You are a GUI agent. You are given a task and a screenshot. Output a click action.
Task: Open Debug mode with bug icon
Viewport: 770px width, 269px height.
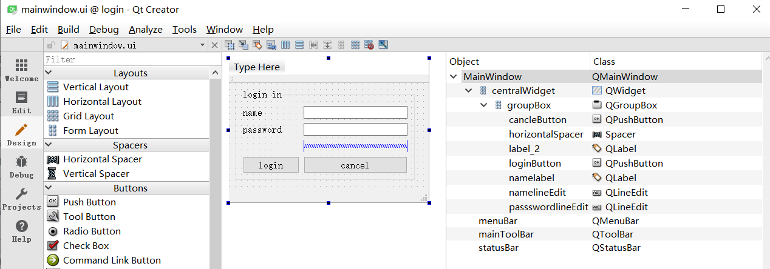[x=21, y=166]
